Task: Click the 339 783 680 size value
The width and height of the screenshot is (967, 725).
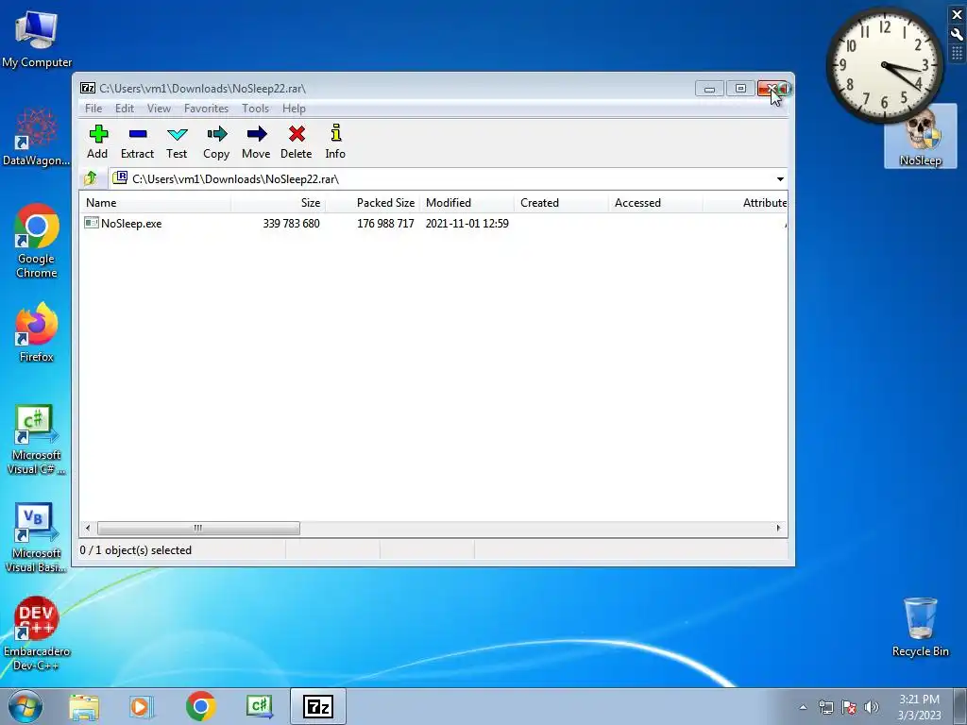Action: [x=291, y=223]
